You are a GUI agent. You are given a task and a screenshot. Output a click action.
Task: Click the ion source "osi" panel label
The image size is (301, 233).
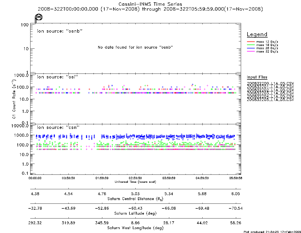point(57,77)
